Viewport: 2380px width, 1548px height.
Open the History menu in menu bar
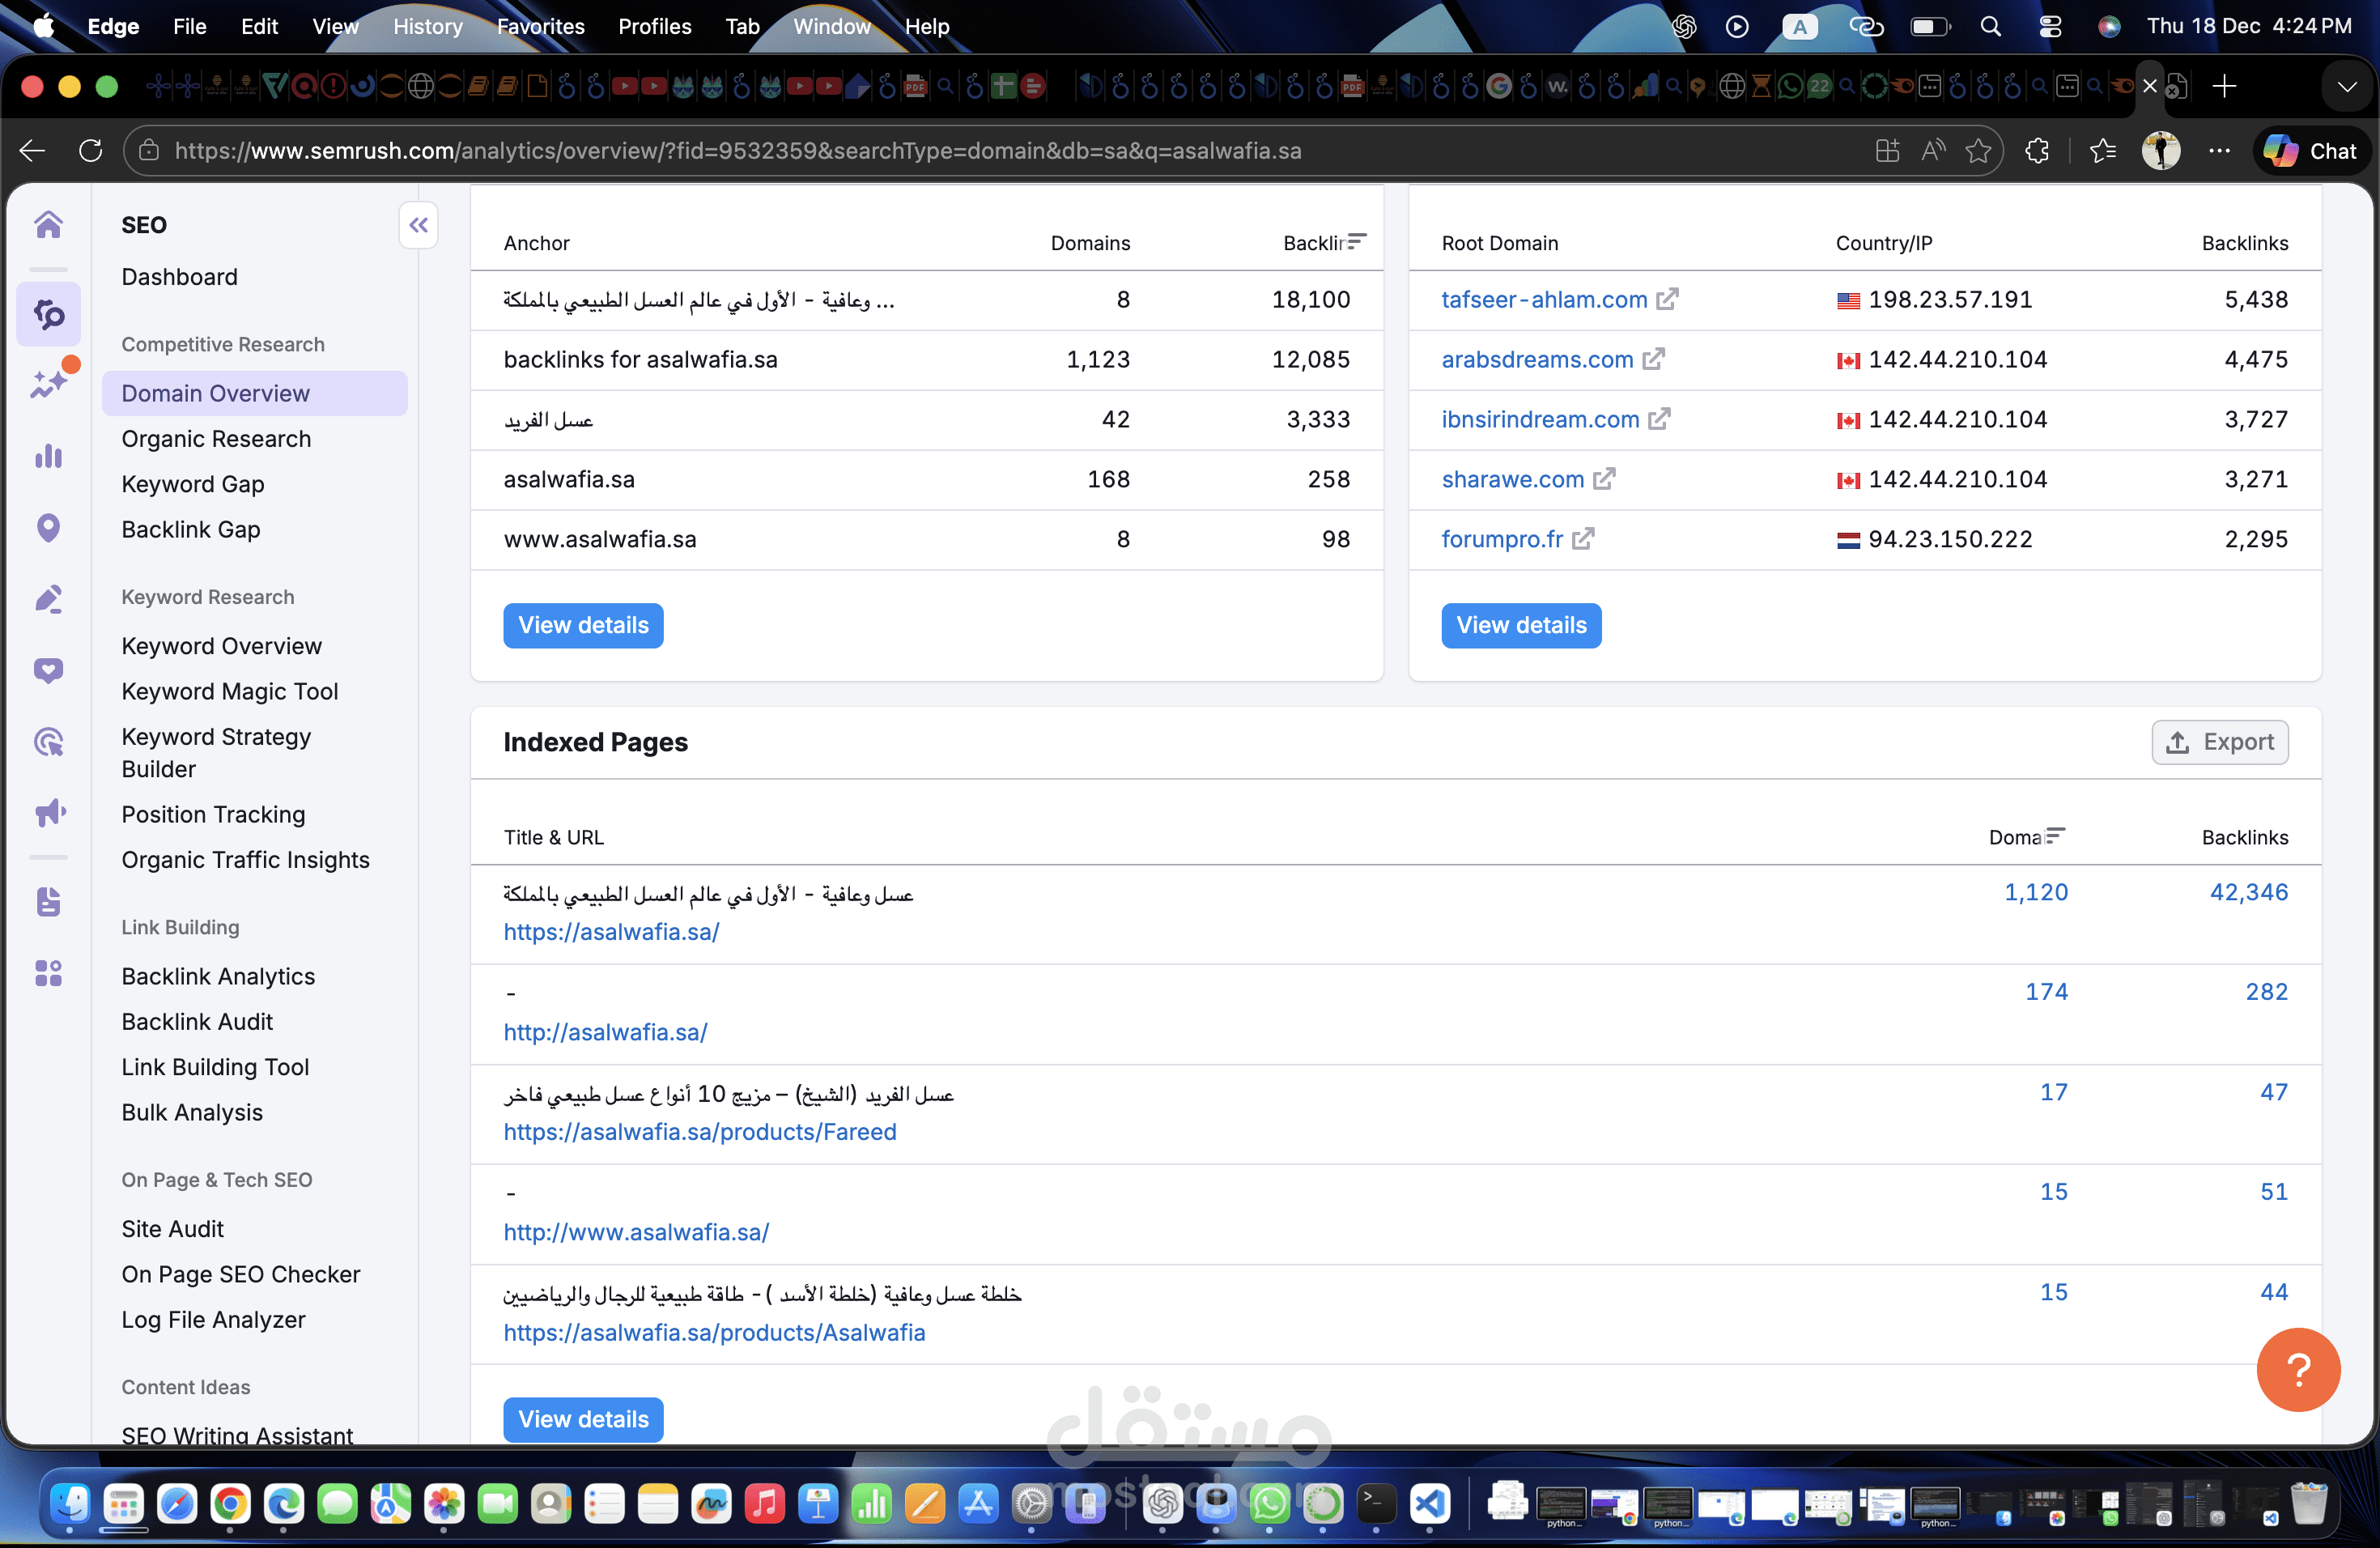click(x=427, y=27)
